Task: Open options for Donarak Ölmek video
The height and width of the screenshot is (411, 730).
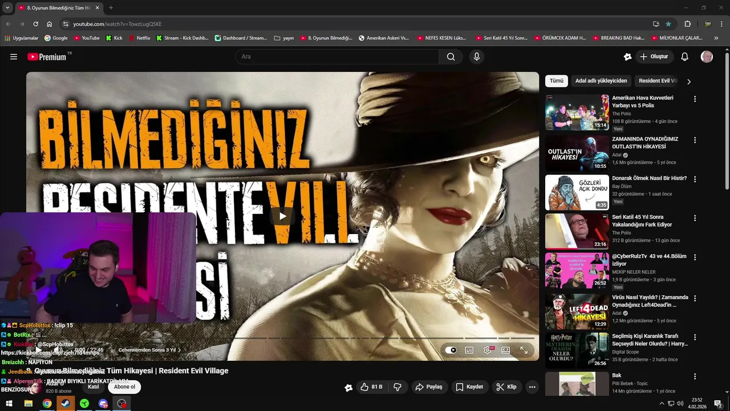Action: click(x=695, y=179)
